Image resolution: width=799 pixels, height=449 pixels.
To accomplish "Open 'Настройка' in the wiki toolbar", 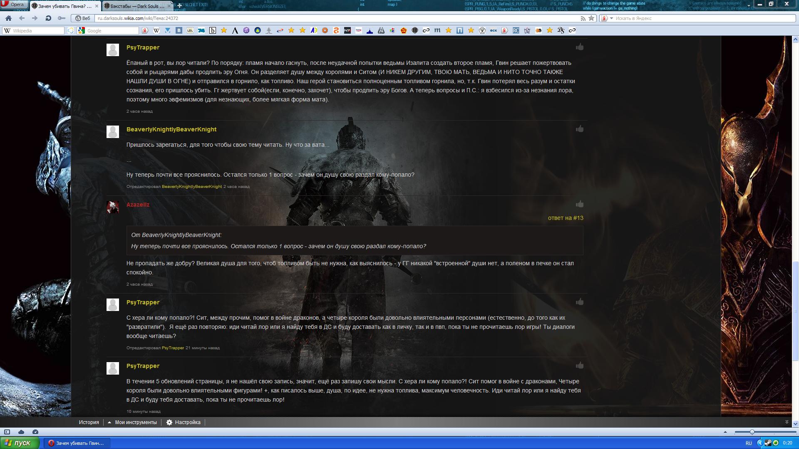I will [184, 422].
